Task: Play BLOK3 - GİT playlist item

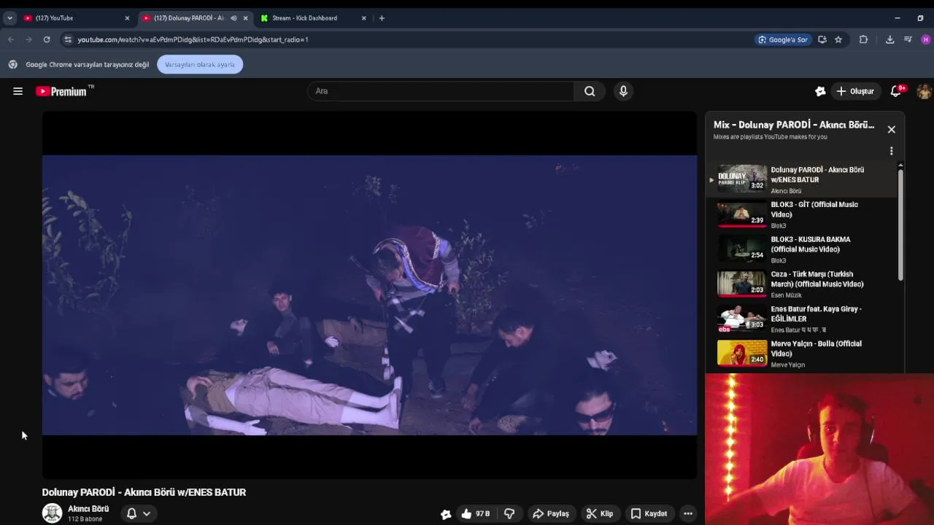Action: tap(800, 215)
